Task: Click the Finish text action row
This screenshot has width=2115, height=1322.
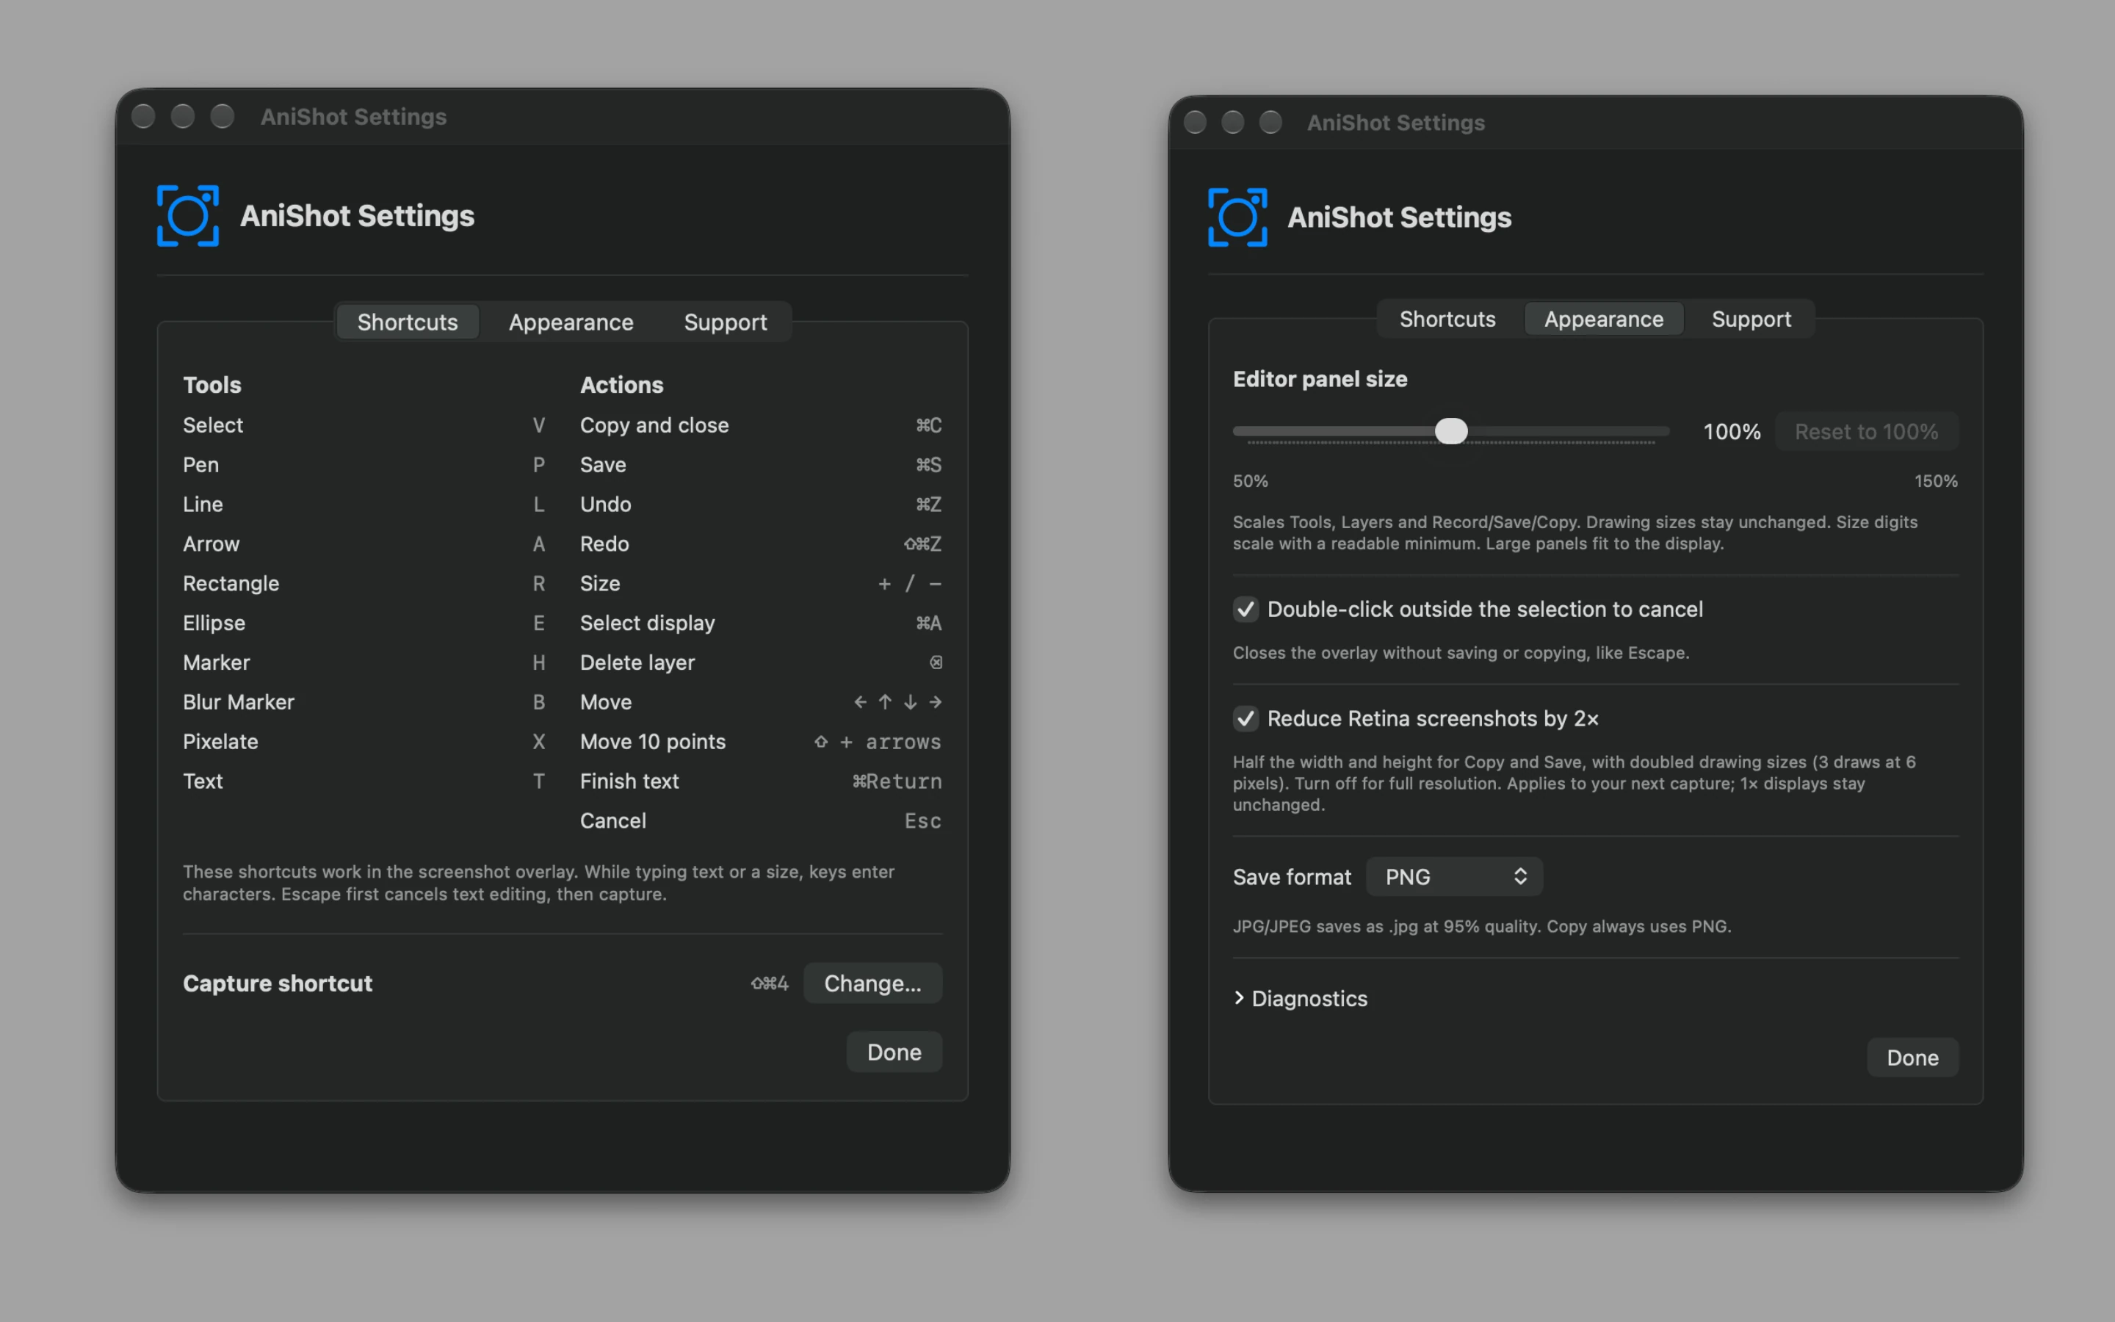Action: tap(760, 781)
